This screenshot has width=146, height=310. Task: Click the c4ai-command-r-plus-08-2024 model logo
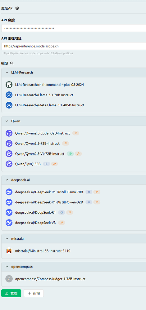point(9,85)
